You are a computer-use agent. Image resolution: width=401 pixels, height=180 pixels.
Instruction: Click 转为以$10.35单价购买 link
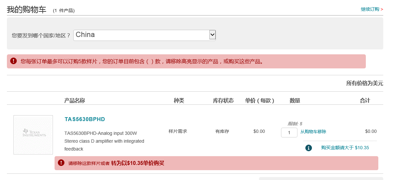point(137,163)
